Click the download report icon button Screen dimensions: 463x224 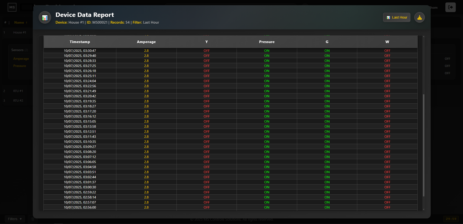tap(419, 17)
